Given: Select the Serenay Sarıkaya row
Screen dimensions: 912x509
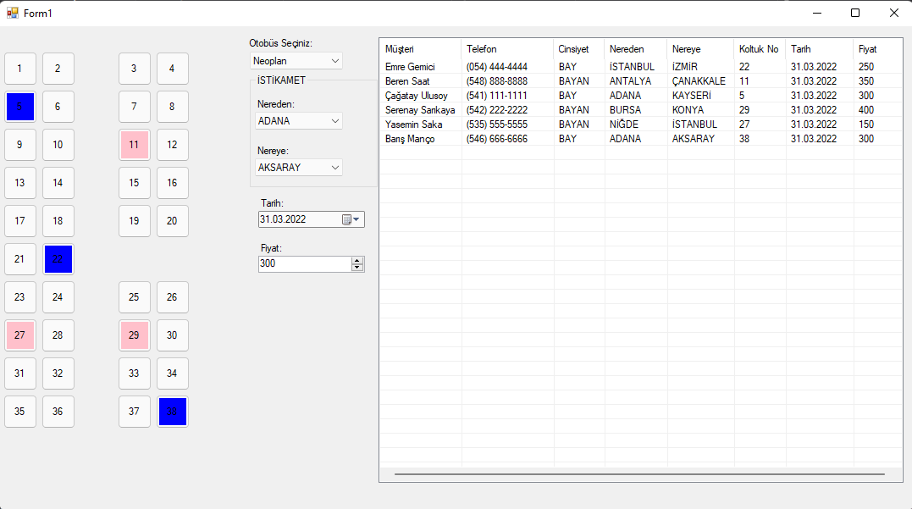Looking at the screenshot, I should [641, 110].
